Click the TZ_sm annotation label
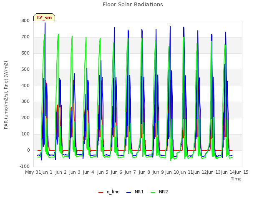 tap(44, 17)
